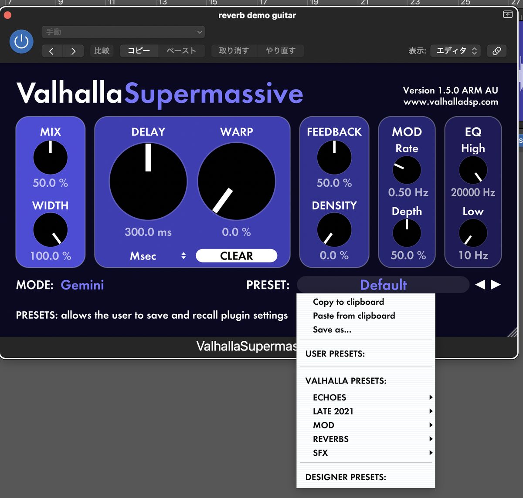Click the MIX knob
Viewport: 523px width, 498px height.
pos(51,158)
